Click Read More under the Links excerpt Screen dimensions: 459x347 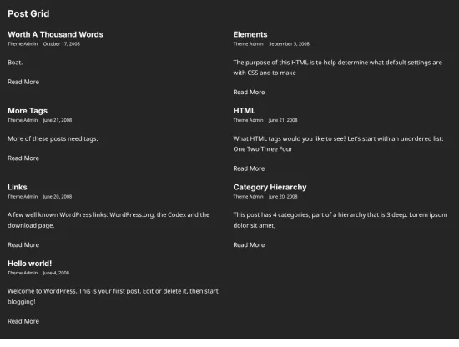tap(23, 245)
